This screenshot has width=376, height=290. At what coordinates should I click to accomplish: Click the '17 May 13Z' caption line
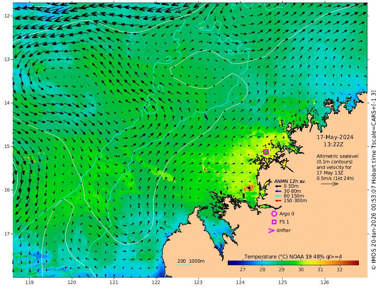click(330, 173)
